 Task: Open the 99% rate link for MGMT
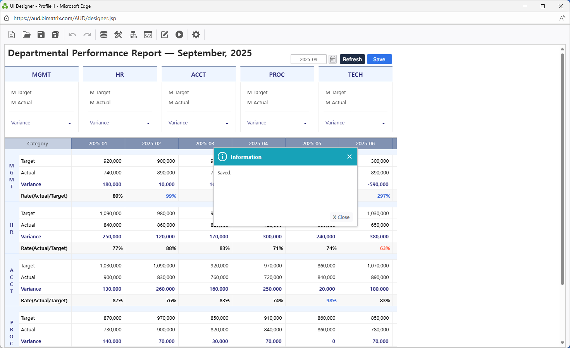171,196
